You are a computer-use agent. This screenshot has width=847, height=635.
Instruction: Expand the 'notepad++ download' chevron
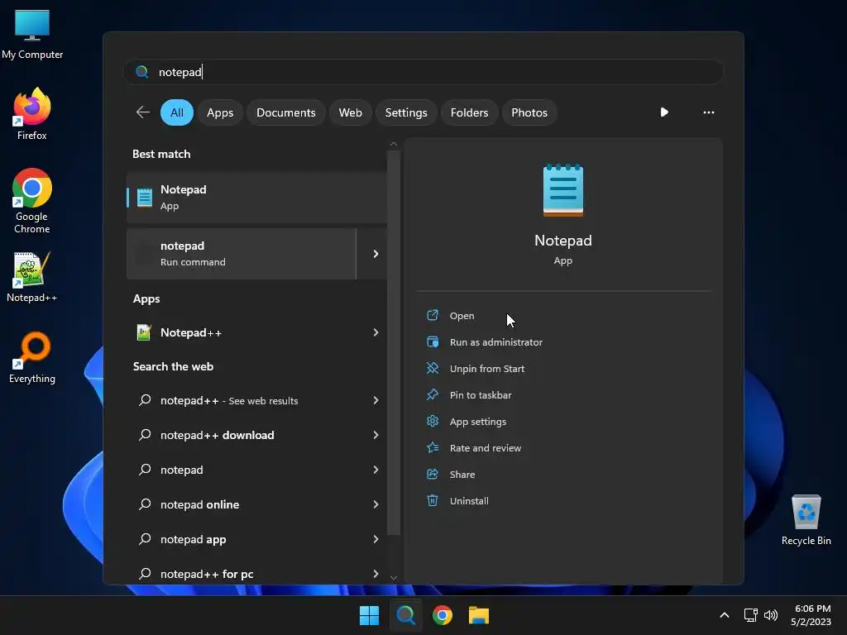point(376,435)
